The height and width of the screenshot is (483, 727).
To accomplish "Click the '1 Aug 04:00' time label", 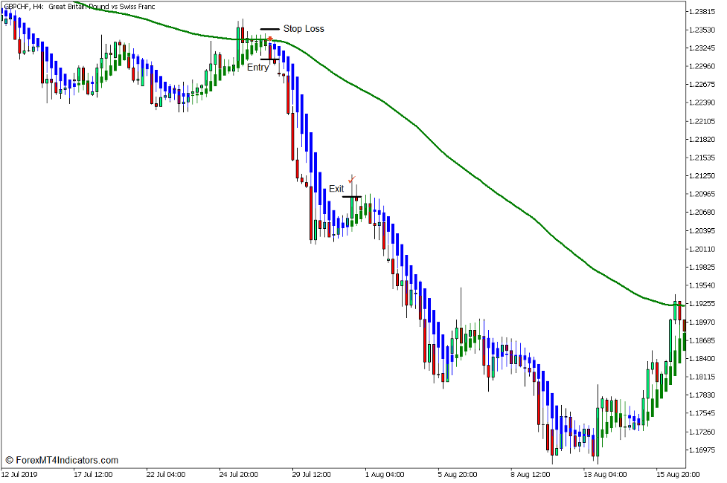I will point(385,475).
